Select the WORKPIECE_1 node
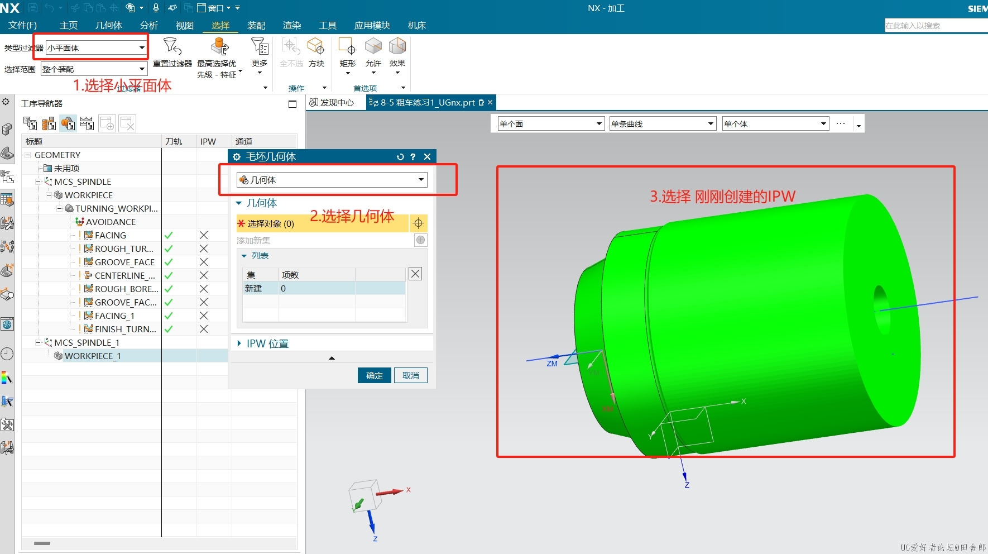988x554 pixels. (x=93, y=356)
